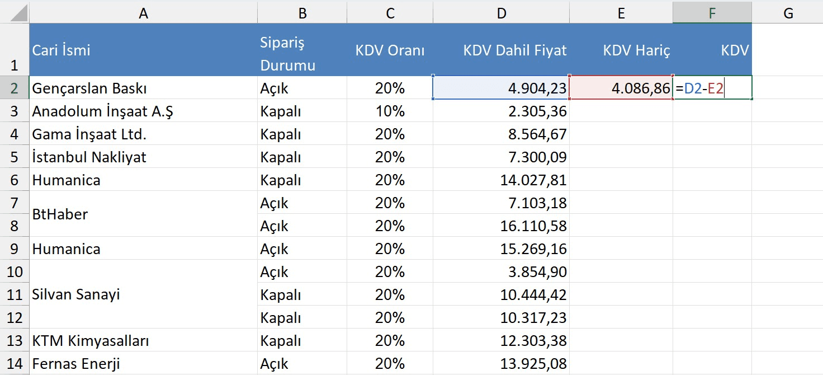
Task: Select the merged 'BtHaber' cell
Action: pos(143,214)
